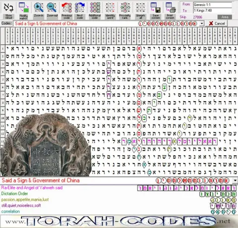Click the Skip value 27886

click(x=197, y=17)
